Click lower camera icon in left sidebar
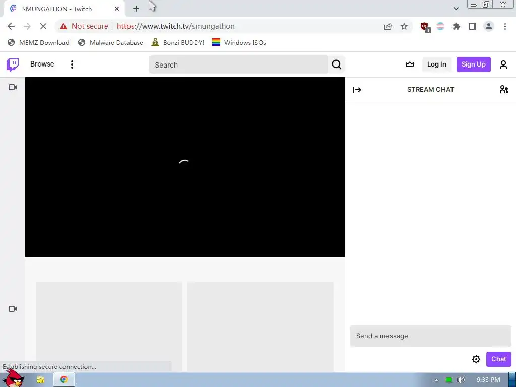The width and height of the screenshot is (516, 387). point(13,309)
